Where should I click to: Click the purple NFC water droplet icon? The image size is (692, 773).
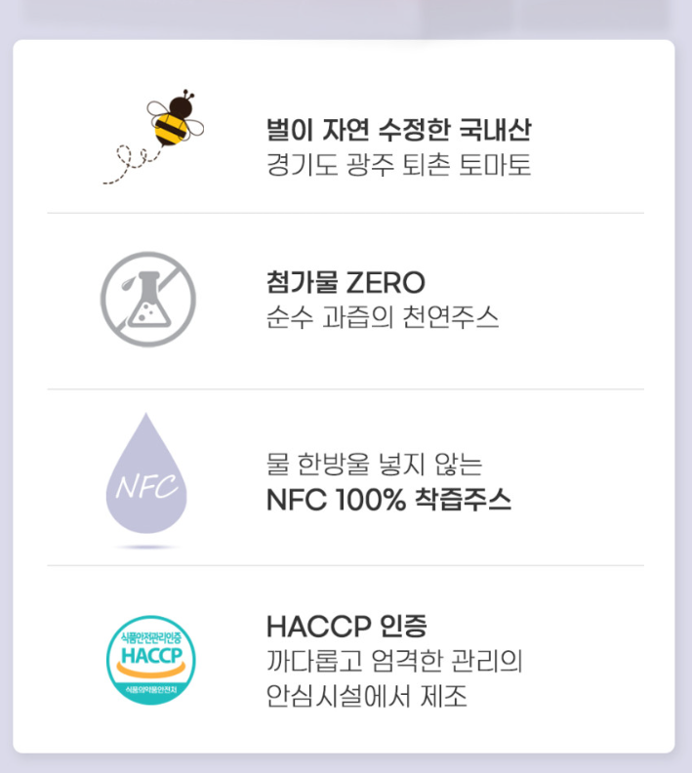[x=146, y=473]
